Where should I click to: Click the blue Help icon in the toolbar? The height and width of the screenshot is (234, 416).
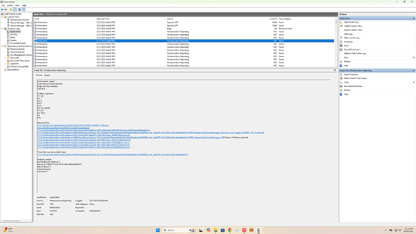[19, 10]
